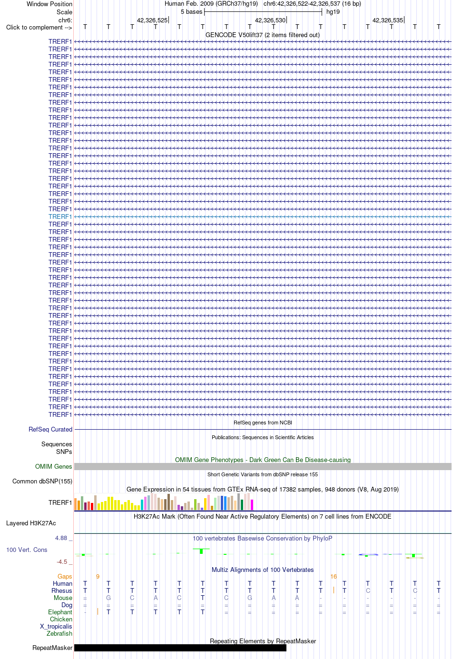452x659 pixels.
Task: Click the Window Position label
Action: (49, 4)
